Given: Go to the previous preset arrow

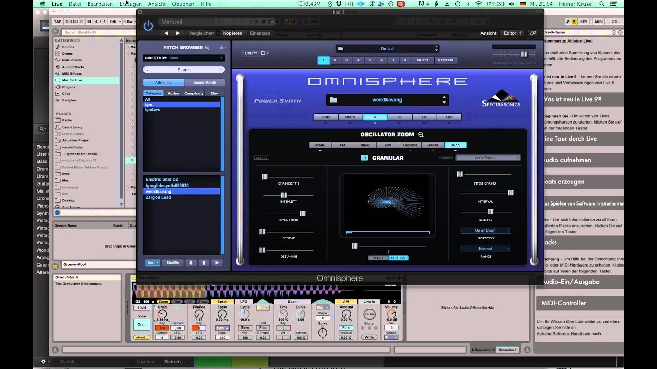Looking at the screenshot, I should 166,33.
